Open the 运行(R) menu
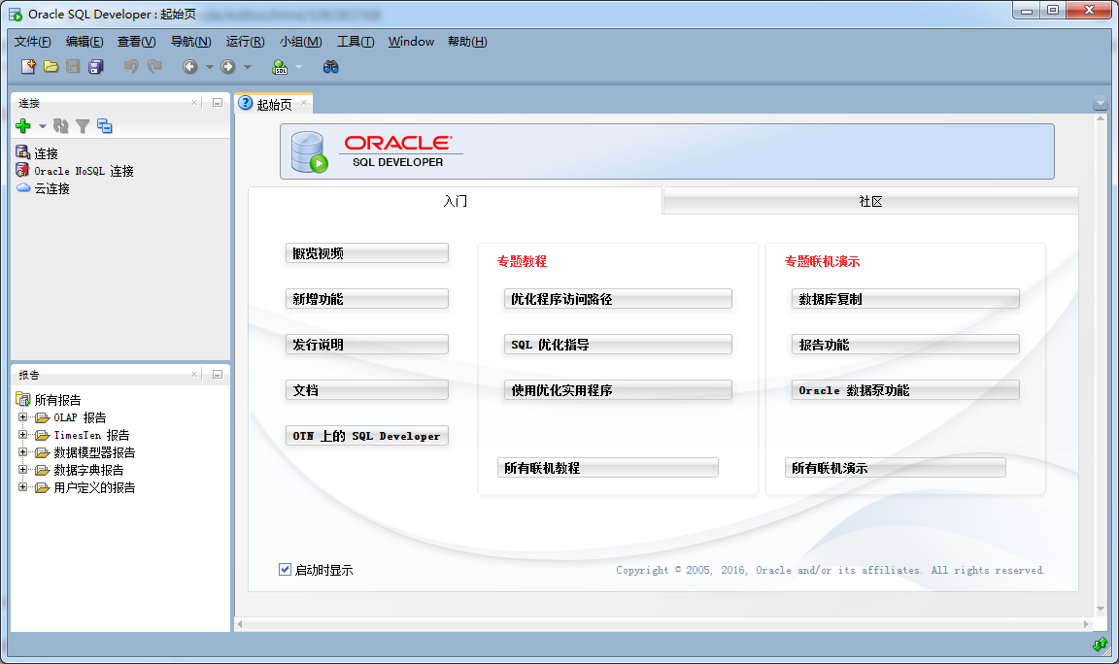This screenshot has height=664, width=1119. click(x=245, y=42)
